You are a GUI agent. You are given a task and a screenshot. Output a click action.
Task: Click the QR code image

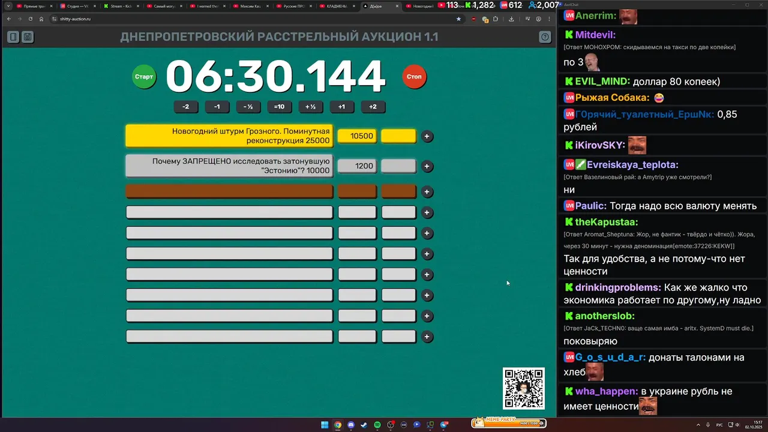point(524,389)
